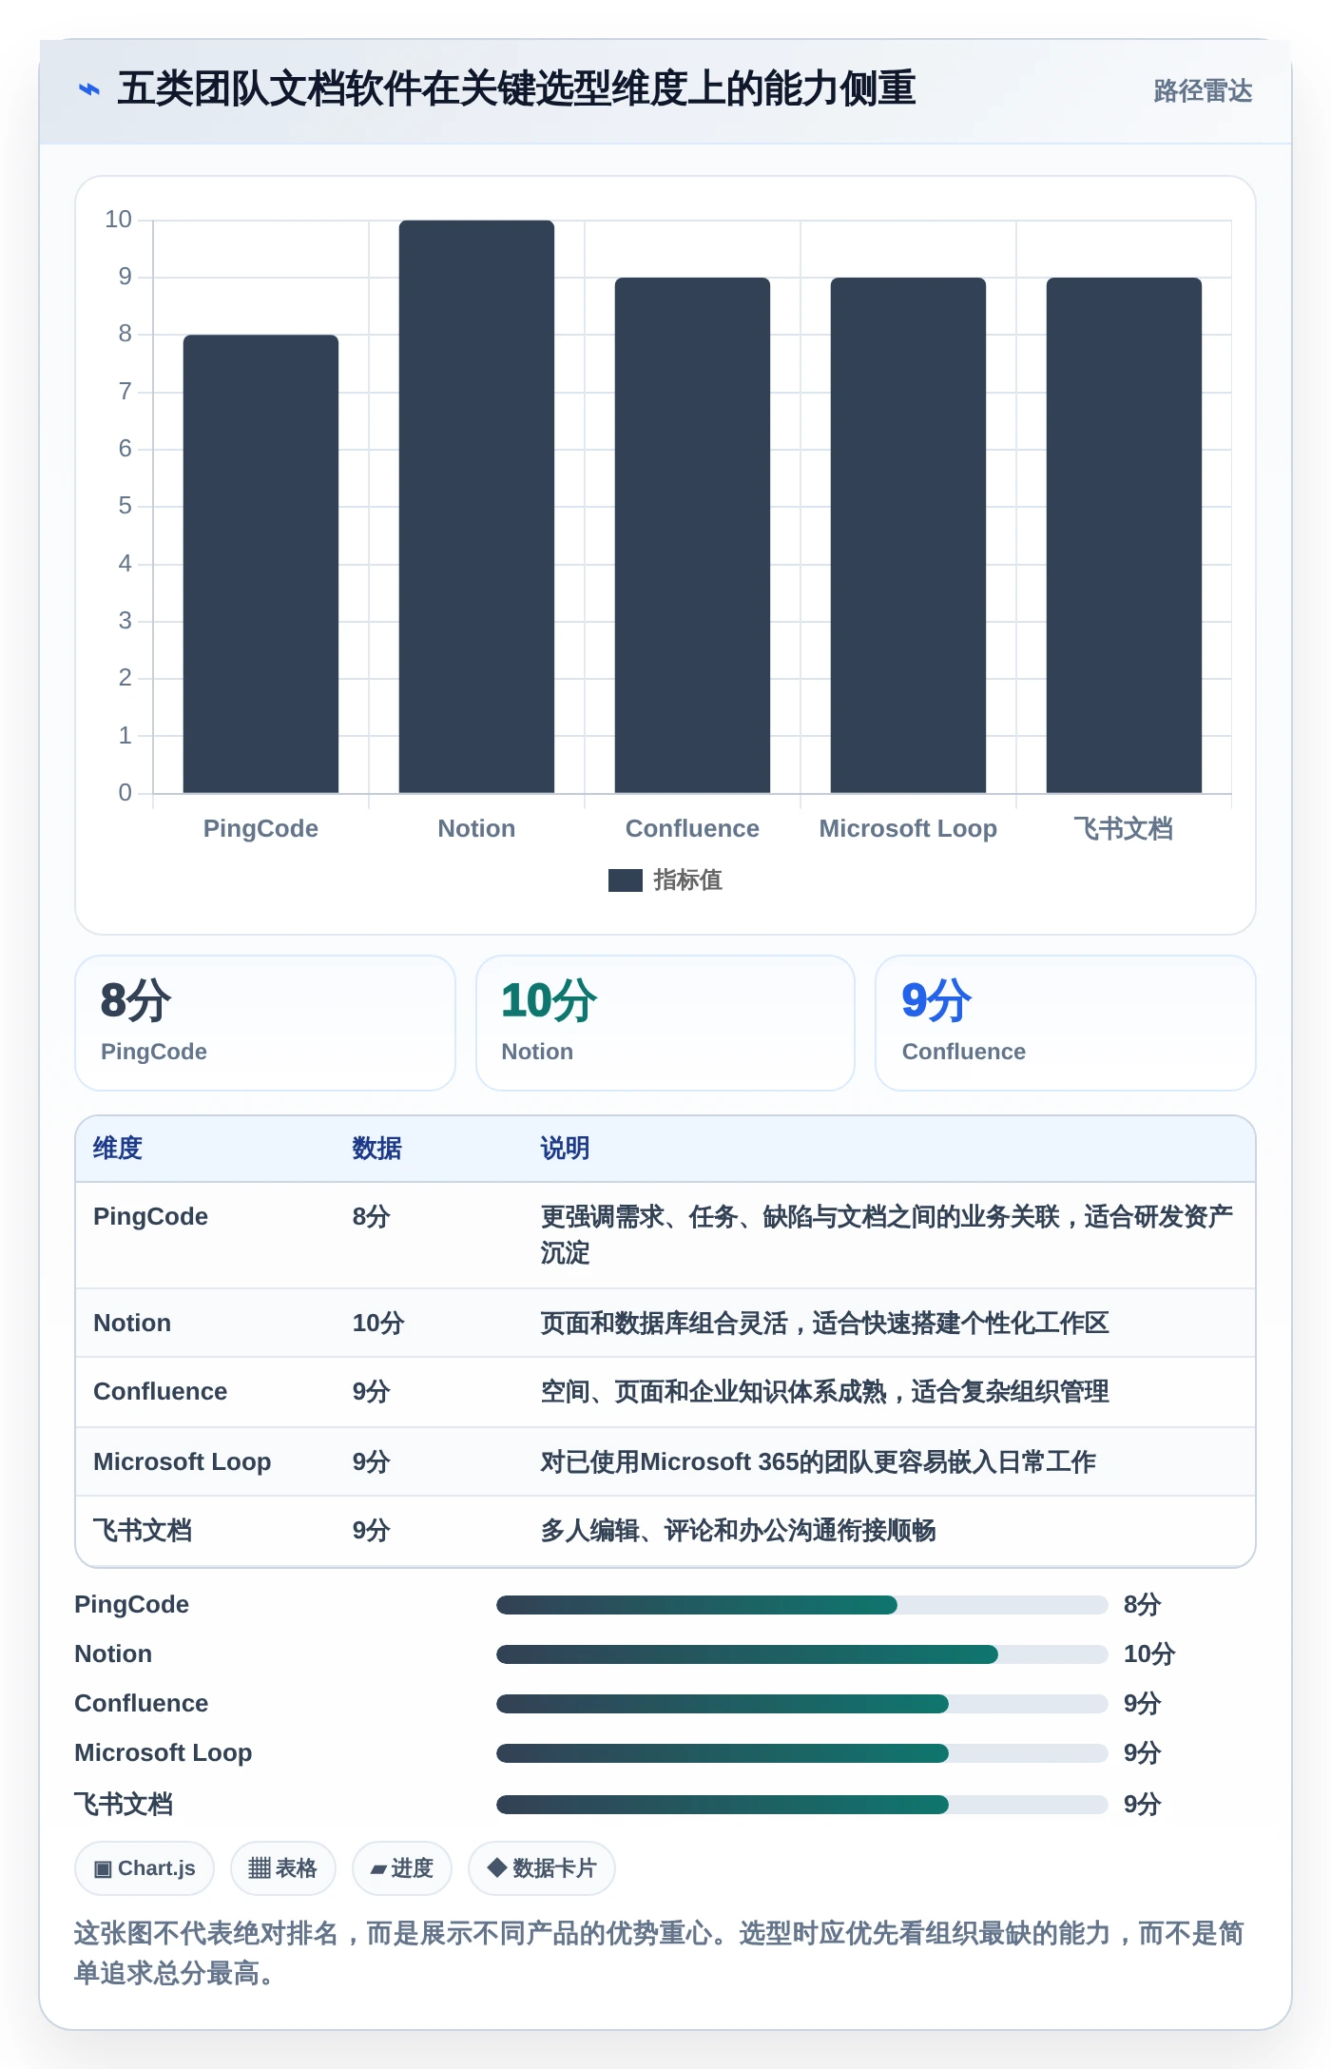Click the 飞书文档 axis label under chart

click(1124, 828)
